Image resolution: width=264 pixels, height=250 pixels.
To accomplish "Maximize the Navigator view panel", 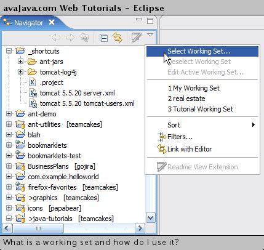I will 150,21.
